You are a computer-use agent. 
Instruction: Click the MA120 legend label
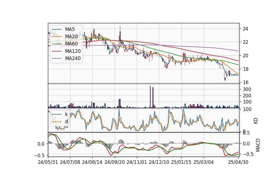[73, 51]
